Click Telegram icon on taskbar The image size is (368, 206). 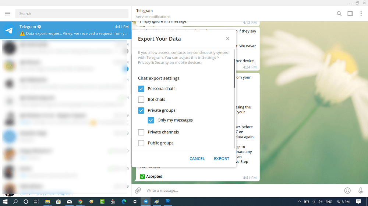click(x=146, y=202)
